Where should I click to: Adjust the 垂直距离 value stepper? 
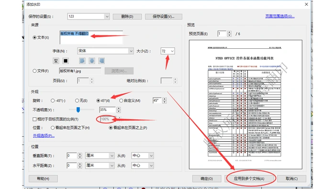point(80,156)
